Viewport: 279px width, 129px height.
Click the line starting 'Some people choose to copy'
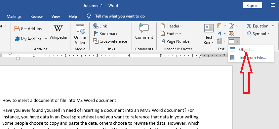tap(101, 123)
